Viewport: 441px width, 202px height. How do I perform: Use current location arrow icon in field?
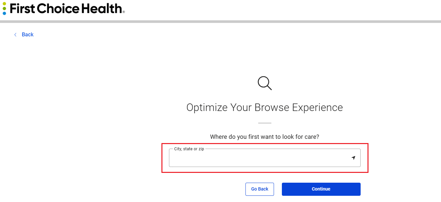point(353,158)
